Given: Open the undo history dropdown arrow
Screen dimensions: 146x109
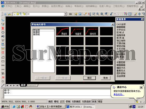Looking at the screenshot, I should (115, 14).
